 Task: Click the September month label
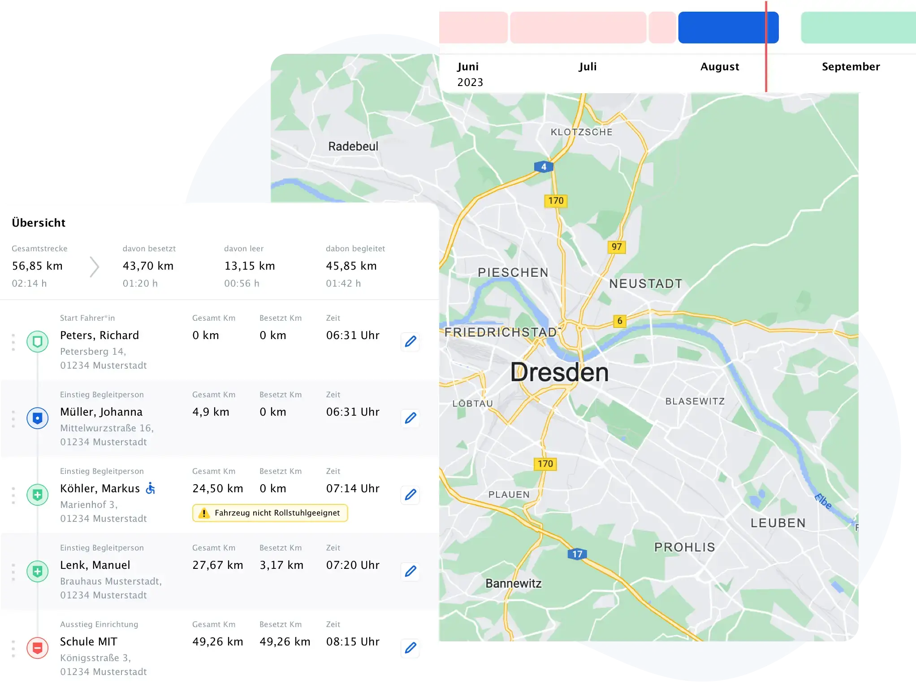850,67
